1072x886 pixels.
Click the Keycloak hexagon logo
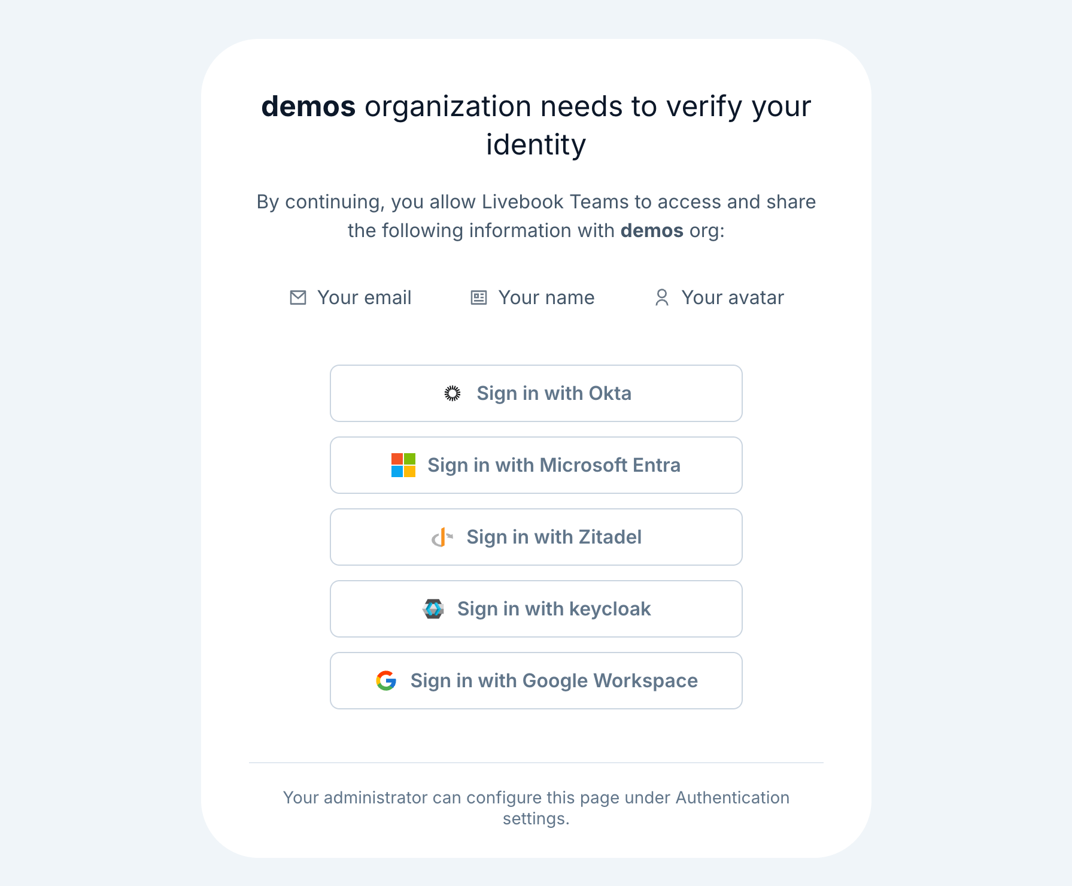coord(433,609)
